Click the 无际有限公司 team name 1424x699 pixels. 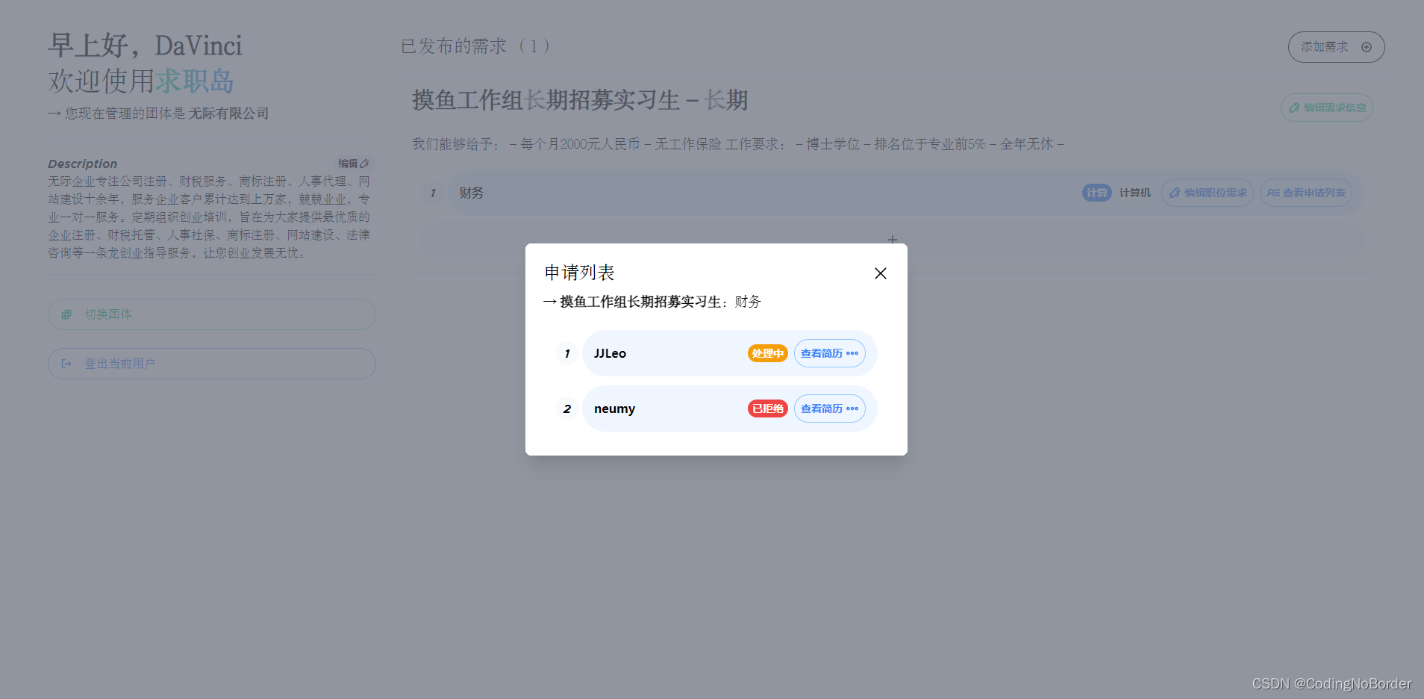(228, 114)
